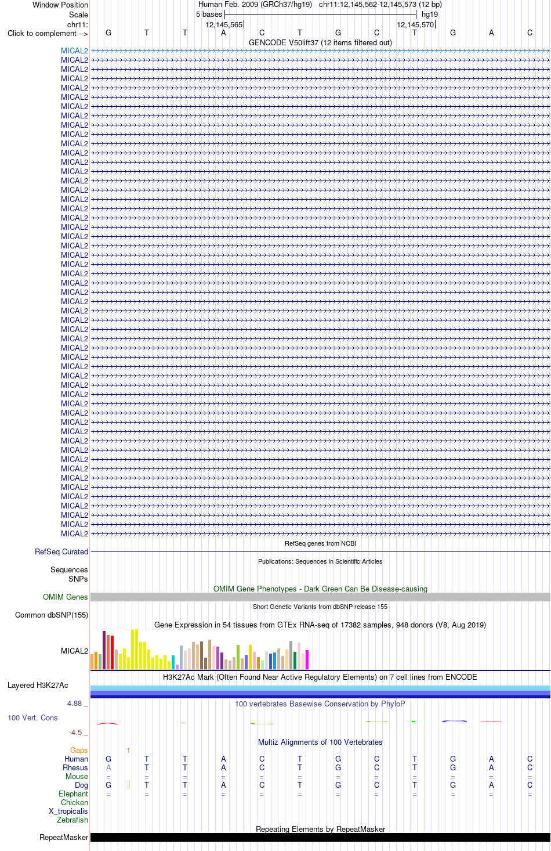The image size is (551, 851).
Task: Select the Mouse alignment row label
Action: [77, 776]
